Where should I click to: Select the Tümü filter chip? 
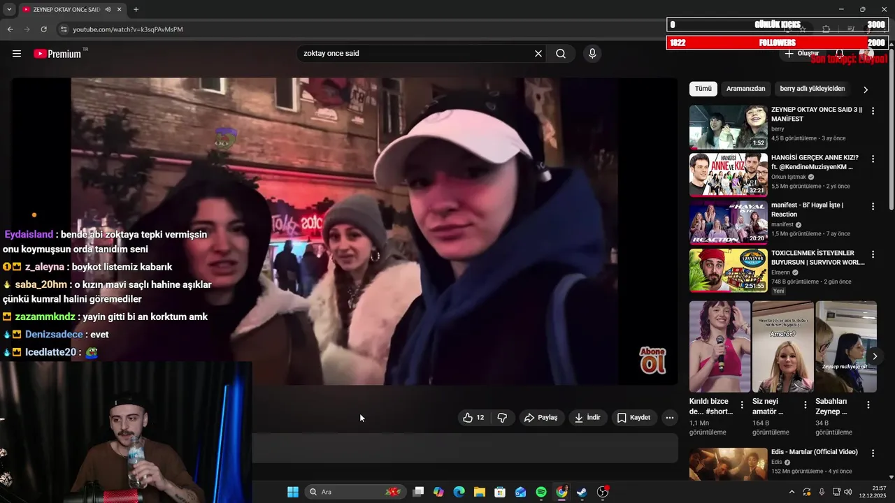pos(703,89)
